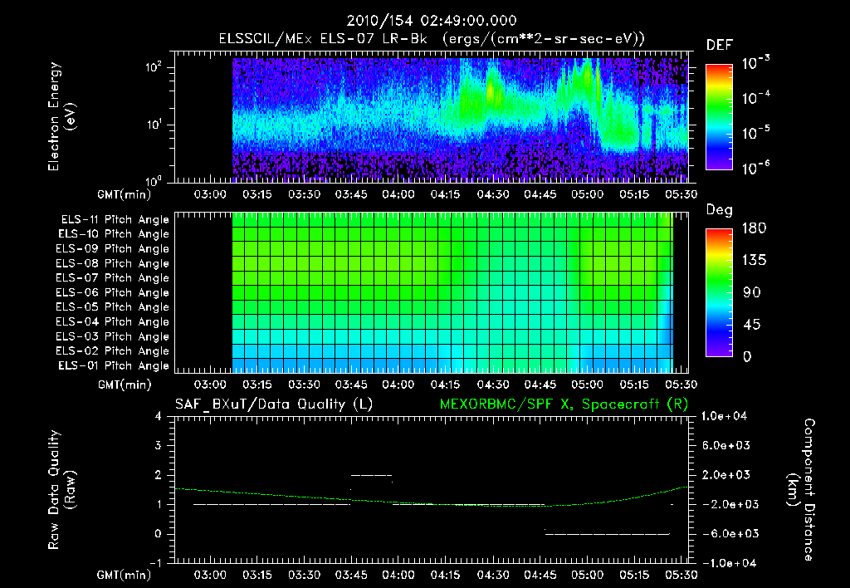Click the data quality segment at level 0
The width and height of the screenshot is (850, 588).
[607, 534]
